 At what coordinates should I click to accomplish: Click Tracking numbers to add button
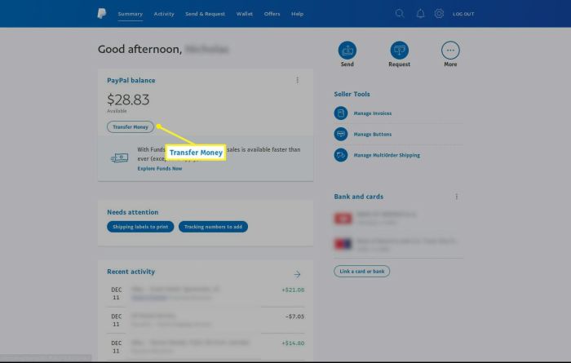point(213,227)
